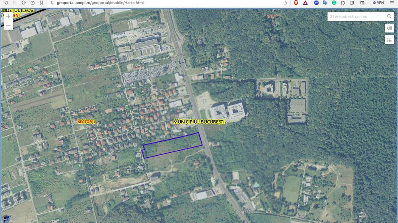Click the blue outlined land parcel
The height and width of the screenshot is (223, 398).
pyautogui.click(x=172, y=146)
